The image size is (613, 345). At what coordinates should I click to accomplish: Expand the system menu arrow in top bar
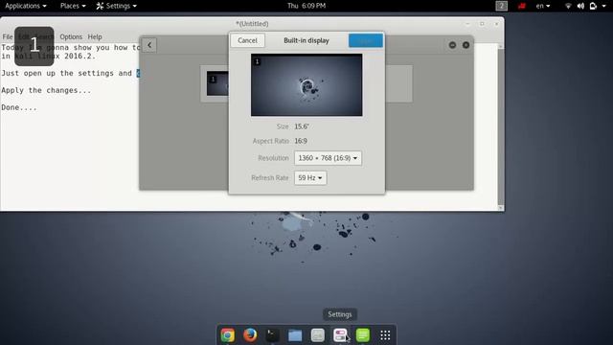click(x=604, y=6)
